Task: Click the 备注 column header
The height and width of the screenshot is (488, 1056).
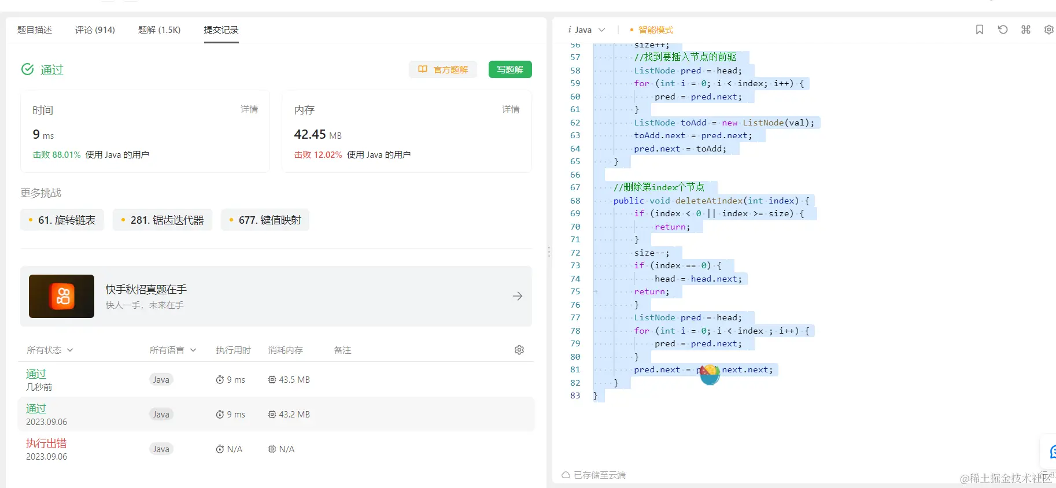Action: click(x=342, y=350)
